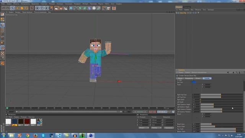The height and width of the screenshot is (138, 245).
Task: Switch to the Controls tab in attributes
Action: click(207, 78)
